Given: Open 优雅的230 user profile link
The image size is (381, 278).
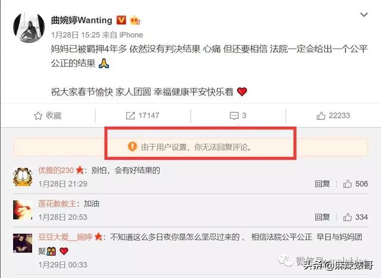Looking at the screenshot, I should coord(56,170).
